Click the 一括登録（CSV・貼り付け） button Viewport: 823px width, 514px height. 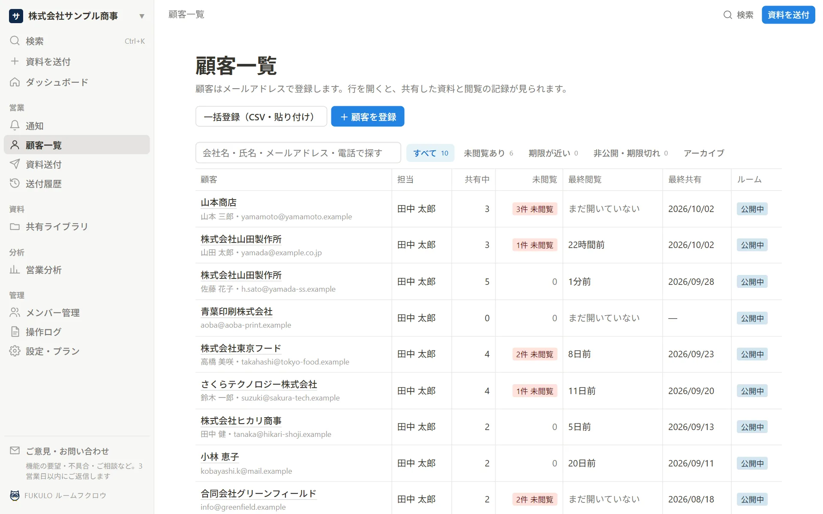coord(261,117)
